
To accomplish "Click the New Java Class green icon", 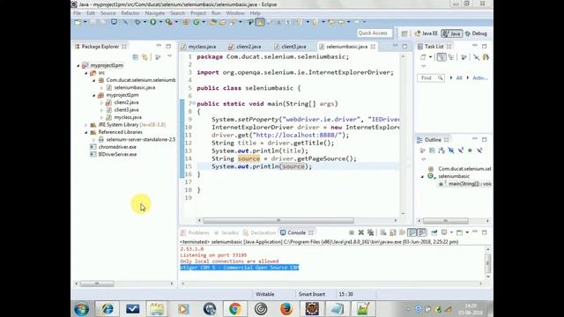I will [197, 22].
